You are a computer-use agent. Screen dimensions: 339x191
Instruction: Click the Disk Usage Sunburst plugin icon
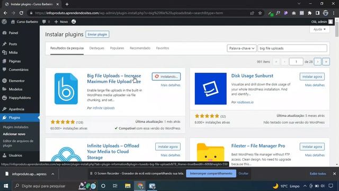211,89
